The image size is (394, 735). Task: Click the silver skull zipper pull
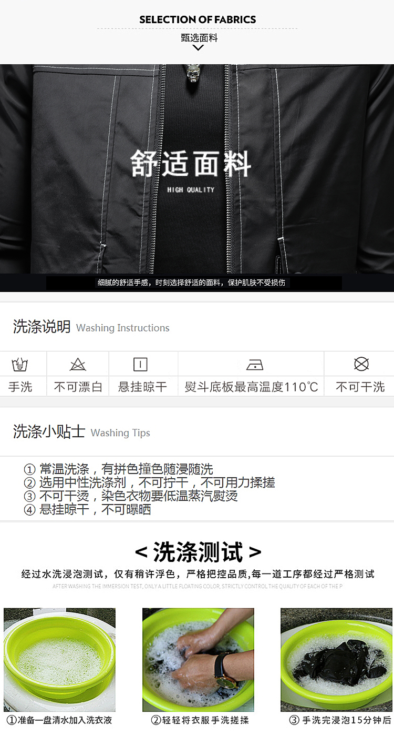[x=193, y=73]
